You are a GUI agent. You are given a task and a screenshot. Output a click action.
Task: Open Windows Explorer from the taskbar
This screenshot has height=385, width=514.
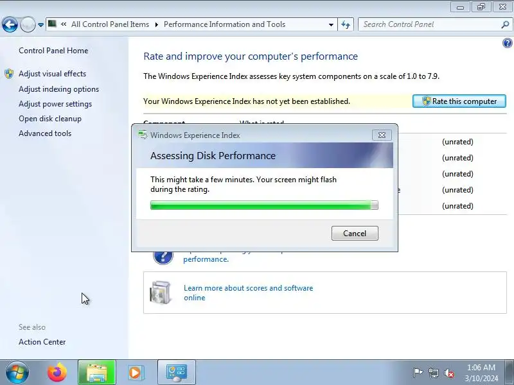click(x=97, y=372)
